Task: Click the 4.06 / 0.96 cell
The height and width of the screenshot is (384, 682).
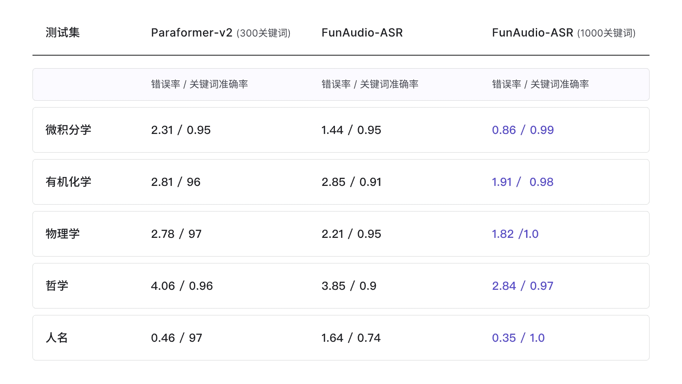Action: pos(181,286)
